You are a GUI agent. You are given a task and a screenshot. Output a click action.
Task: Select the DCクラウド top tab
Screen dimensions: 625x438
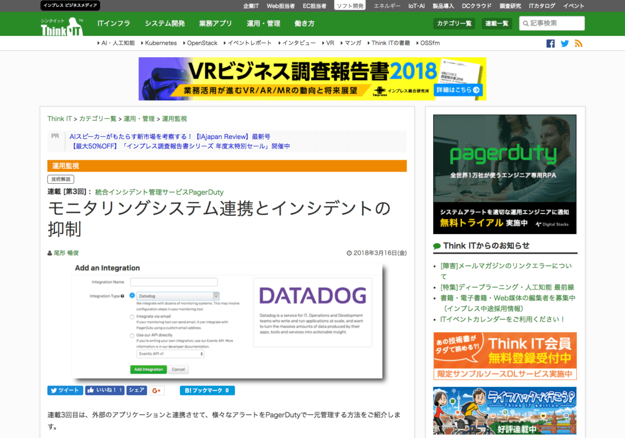476,6
